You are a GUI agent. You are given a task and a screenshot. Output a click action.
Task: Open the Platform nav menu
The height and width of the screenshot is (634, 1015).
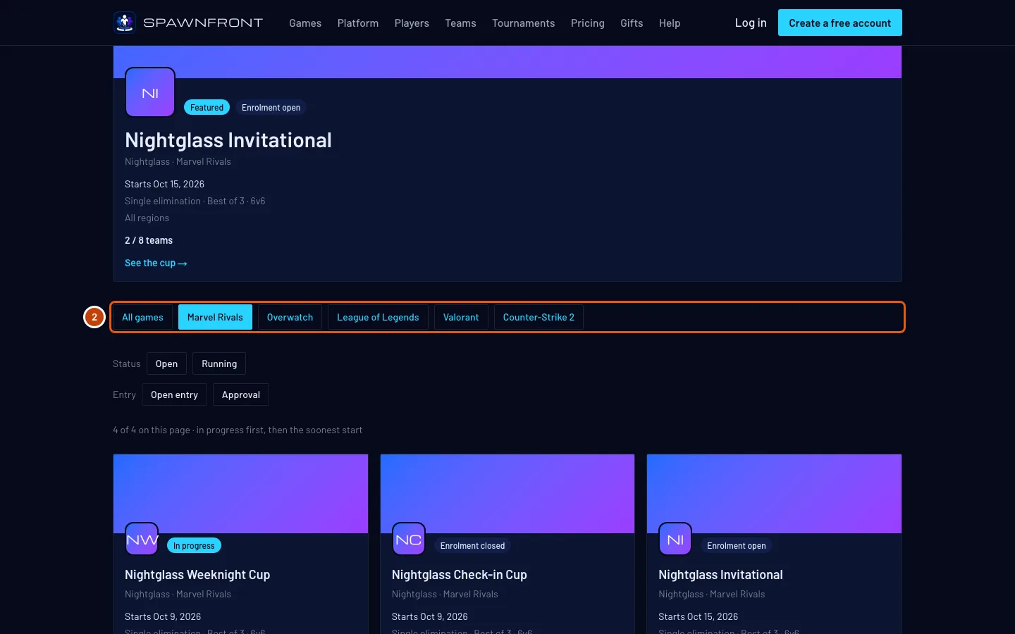[358, 23]
